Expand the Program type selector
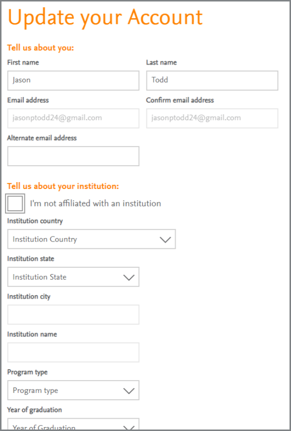Viewport: 291px width, 431px height. (73, 390)
